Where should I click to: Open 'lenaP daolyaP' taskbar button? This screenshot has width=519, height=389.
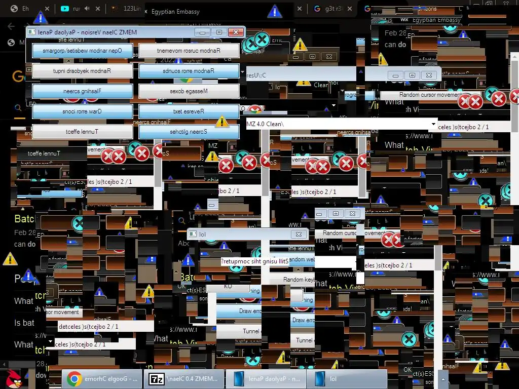[x=266, y=379]
